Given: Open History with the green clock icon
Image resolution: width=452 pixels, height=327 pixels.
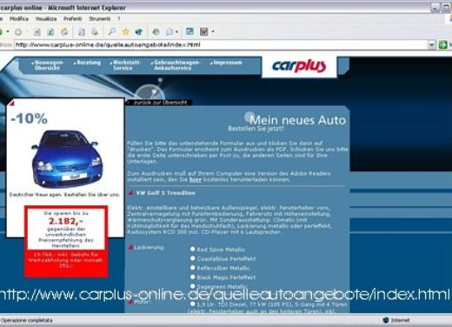Looking at the screenshot, I should tap(156, 31).
